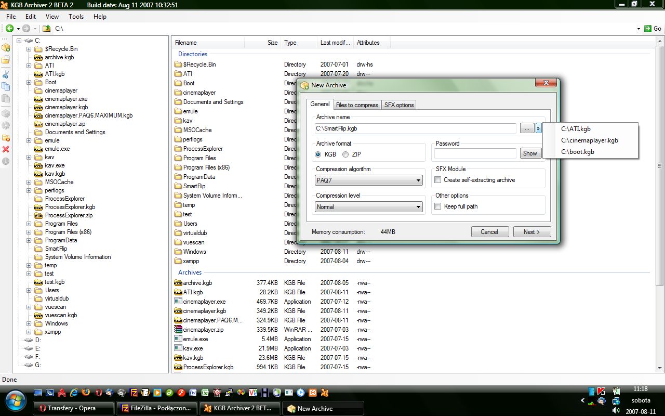Enable Create self-extracting archive
Screen dimensions: 665x416
point(438,179)
